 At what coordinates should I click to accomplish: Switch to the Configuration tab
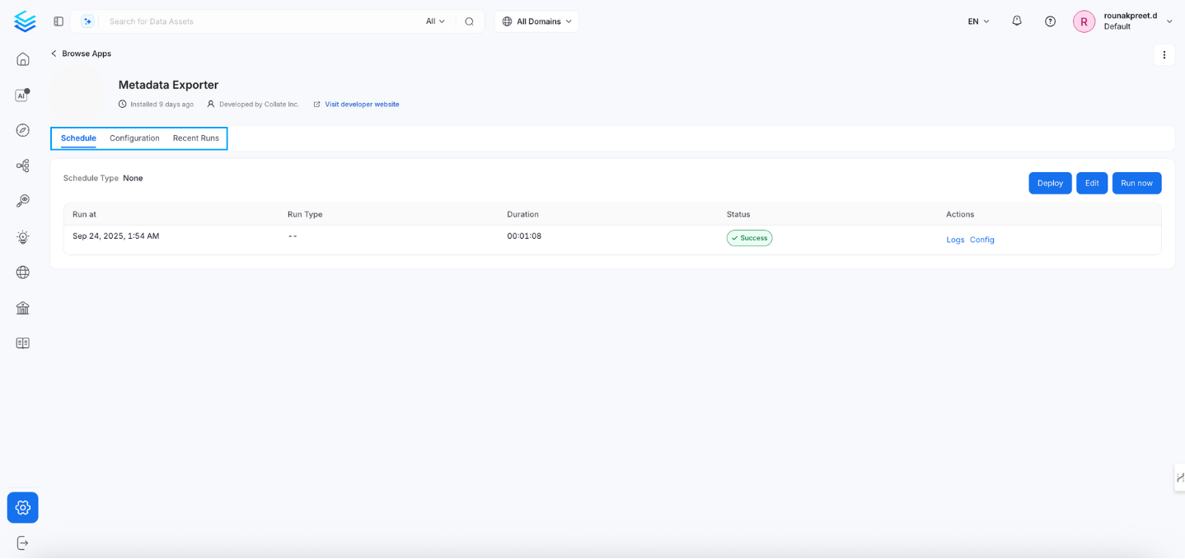coord(133,138)
